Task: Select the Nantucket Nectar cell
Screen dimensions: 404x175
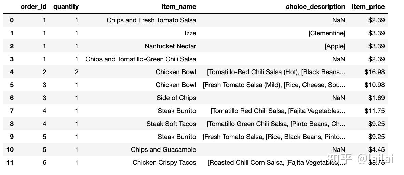Action: coord(170,46)
